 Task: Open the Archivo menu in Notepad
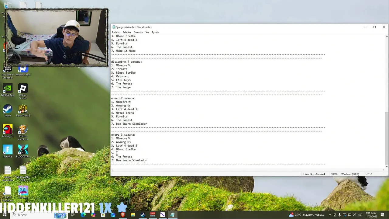pos(116,32)
